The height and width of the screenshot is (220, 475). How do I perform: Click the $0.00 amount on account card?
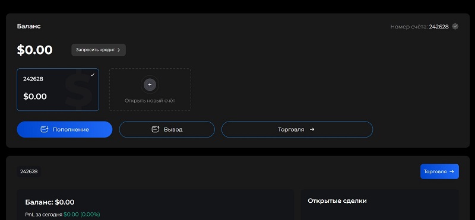point(35,97)
